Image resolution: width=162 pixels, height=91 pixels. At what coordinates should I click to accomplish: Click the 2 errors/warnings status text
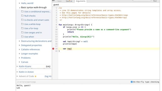point(27,82)
